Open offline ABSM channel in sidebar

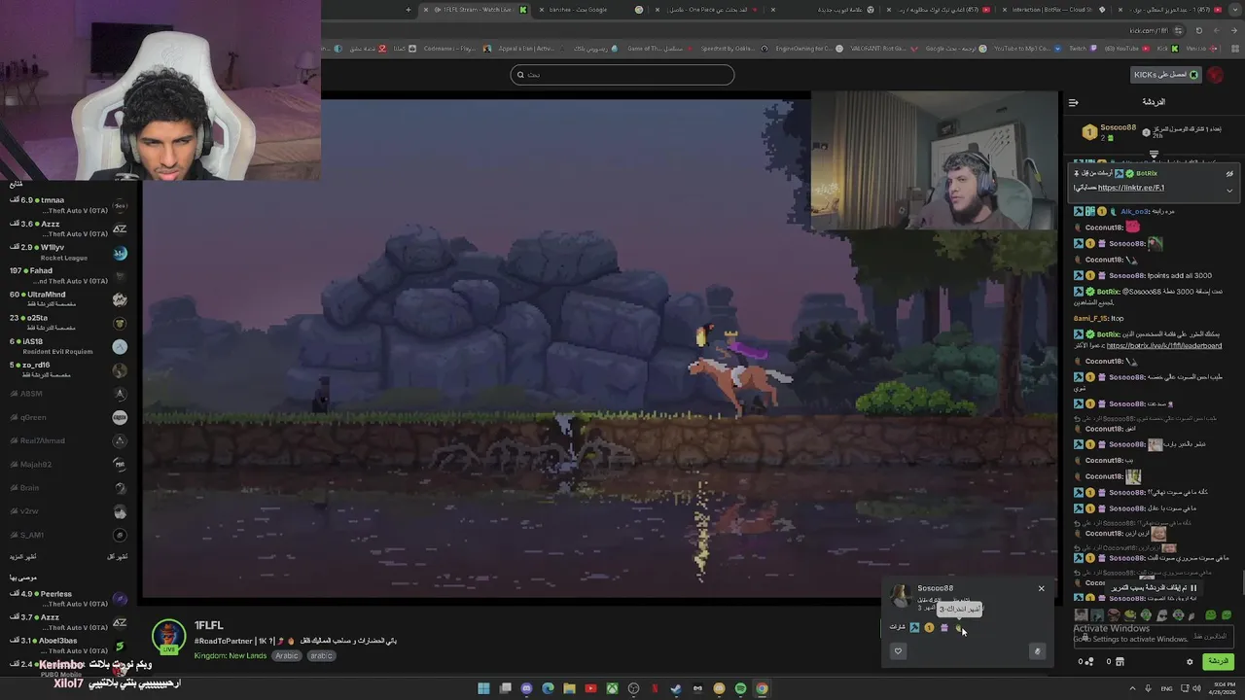[x=68, y=394]
